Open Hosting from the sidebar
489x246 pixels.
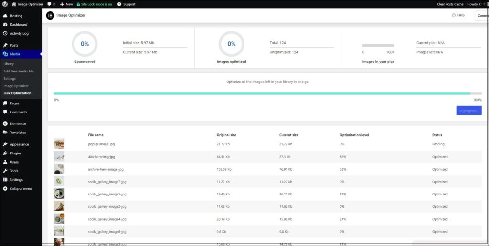(x=16, y=16)
